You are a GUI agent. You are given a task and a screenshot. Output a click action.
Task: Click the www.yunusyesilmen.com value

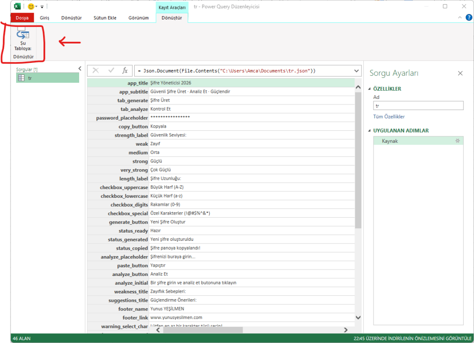(x=176, y=318)
